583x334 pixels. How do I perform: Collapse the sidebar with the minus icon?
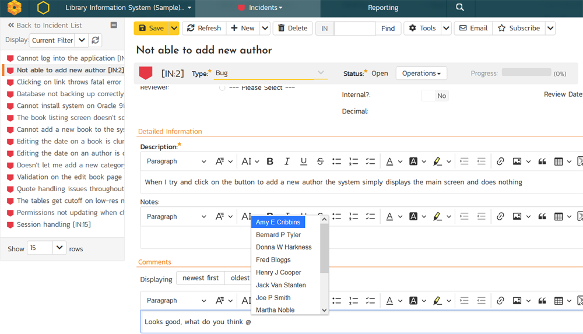pyautogui.click(x=114, y=25)
